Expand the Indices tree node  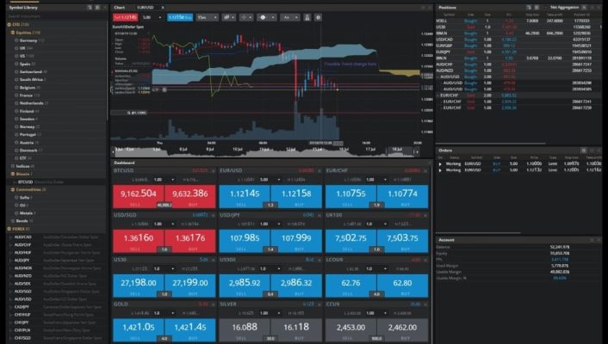tap(13, 166)
